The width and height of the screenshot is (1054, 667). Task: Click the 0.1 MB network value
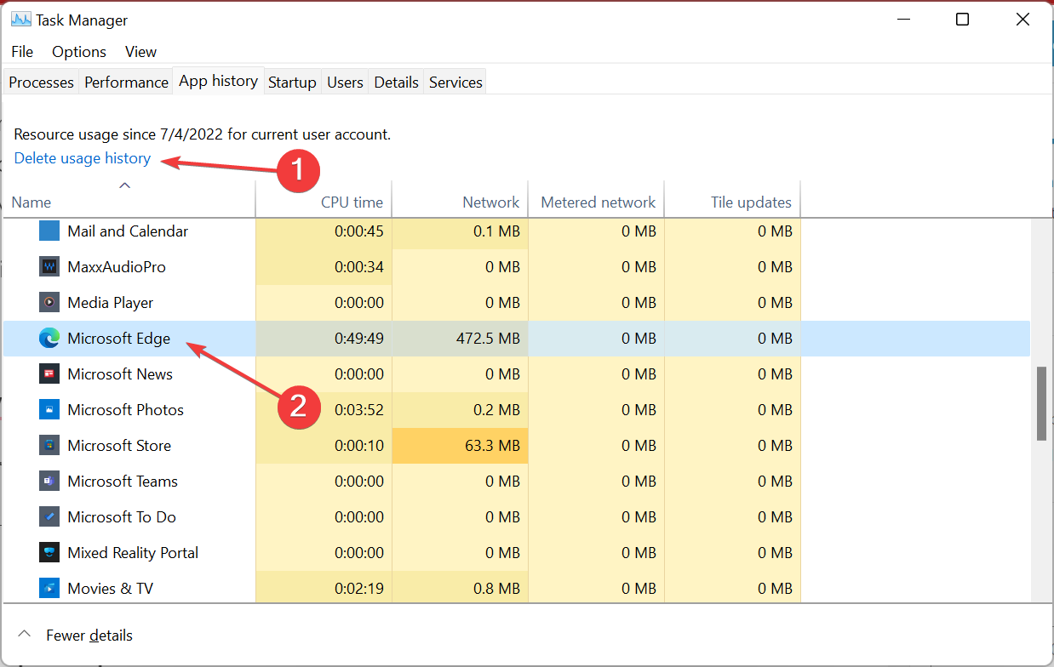coord(495,231)
